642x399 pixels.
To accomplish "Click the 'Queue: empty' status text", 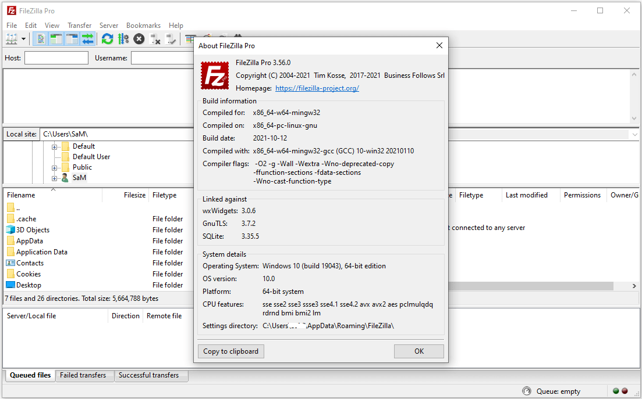I will point(558,391).
